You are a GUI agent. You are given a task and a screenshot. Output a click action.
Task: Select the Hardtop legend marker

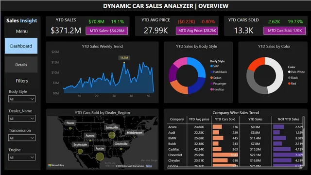pyautogui.click(x=211, y=89)
